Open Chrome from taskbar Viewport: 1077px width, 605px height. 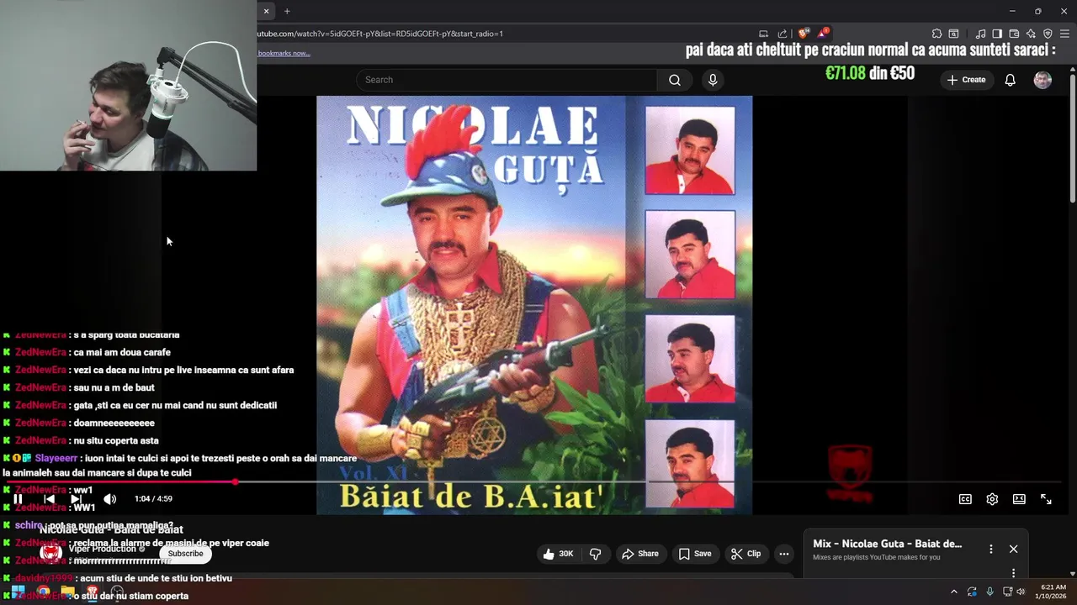coord(43,592)
